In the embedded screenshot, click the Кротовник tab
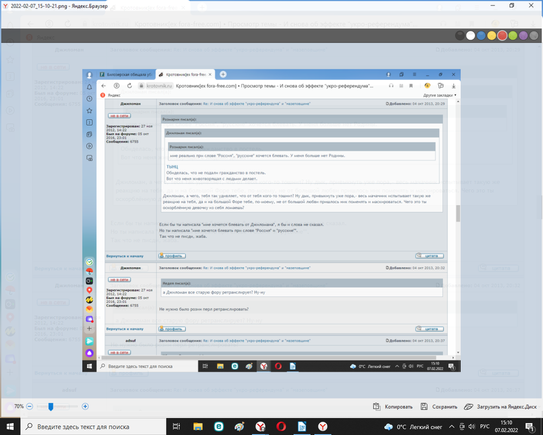The width and height of the screenshot is (543, 435). click(x=185, y=74)
